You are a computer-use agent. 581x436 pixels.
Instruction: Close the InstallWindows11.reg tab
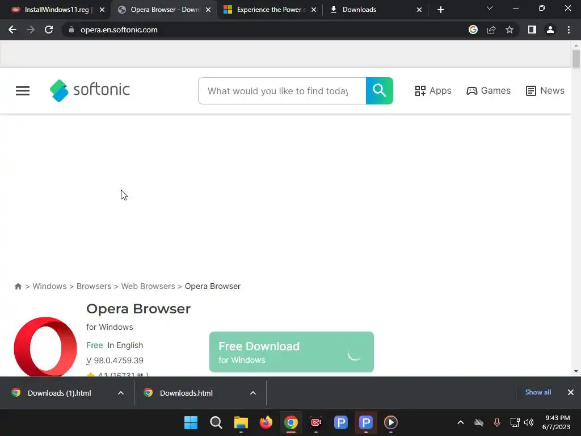click(102, 10)
